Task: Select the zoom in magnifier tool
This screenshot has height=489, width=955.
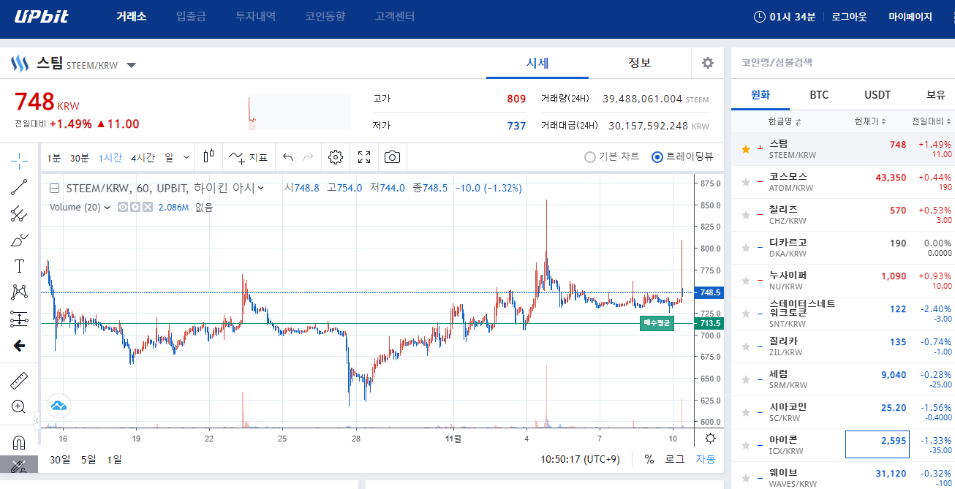Action: coord(20,407)
